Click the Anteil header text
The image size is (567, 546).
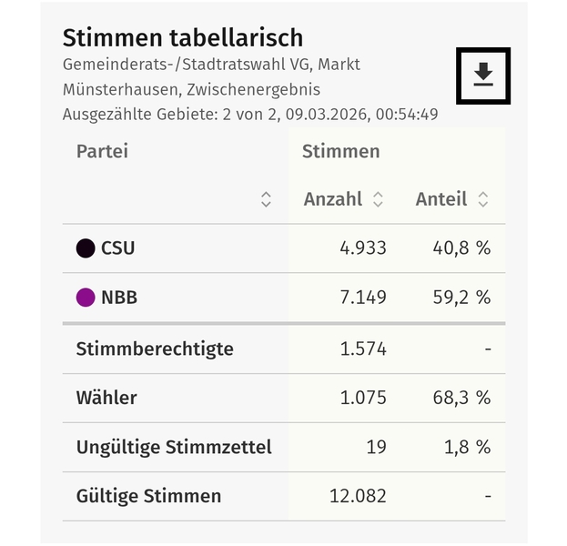tap(441, 199)
